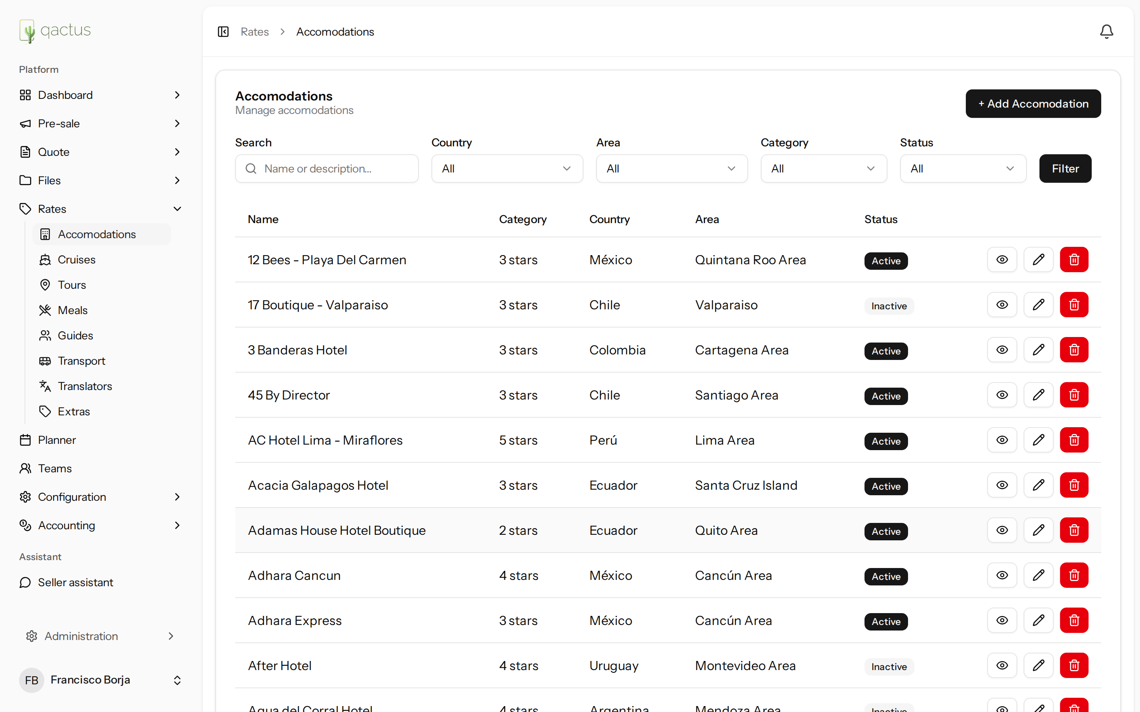Go to Cruises in the sidebar
This screenshot has width=1140, height=712.
click(101, 259)
